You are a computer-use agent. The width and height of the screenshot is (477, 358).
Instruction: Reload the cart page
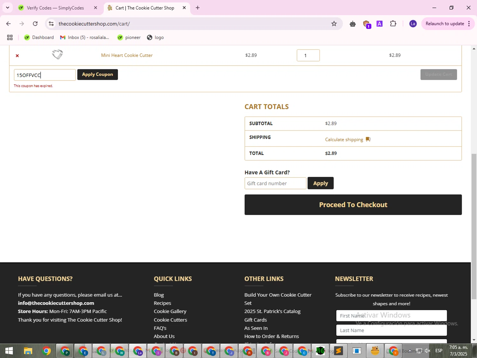pos(35,24)
